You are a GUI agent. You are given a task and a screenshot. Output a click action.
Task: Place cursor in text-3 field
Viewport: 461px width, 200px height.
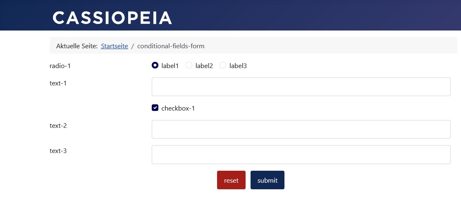(x=301, y=155)
